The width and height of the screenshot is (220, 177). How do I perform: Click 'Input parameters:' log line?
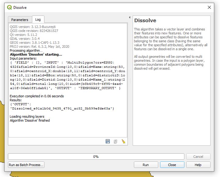click(x=23, y=58)
